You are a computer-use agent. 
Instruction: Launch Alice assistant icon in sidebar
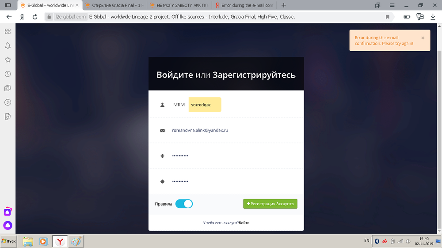tap(8, 225)
